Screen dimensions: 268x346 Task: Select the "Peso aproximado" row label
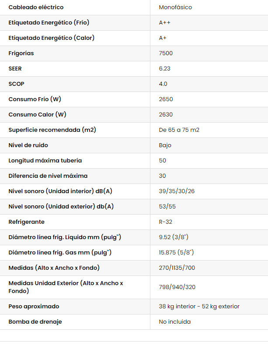34,307
